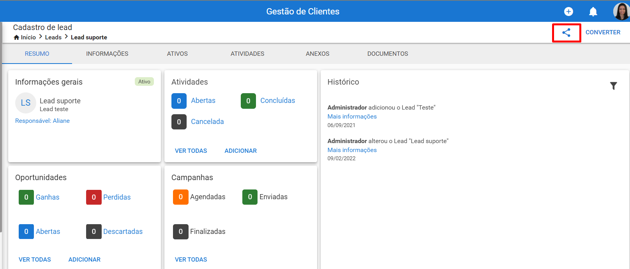Viewport: 630px width, 269px height.
Task: Open Abertas opportunities link
Action: [x=48, y=232]
